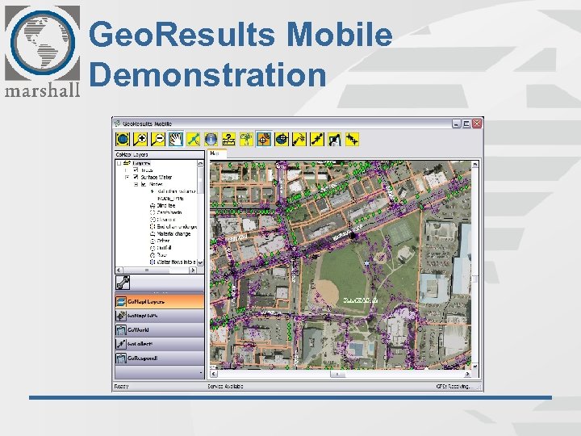
Task: Open the GoRespond! section
Action: tap(160, 358)
